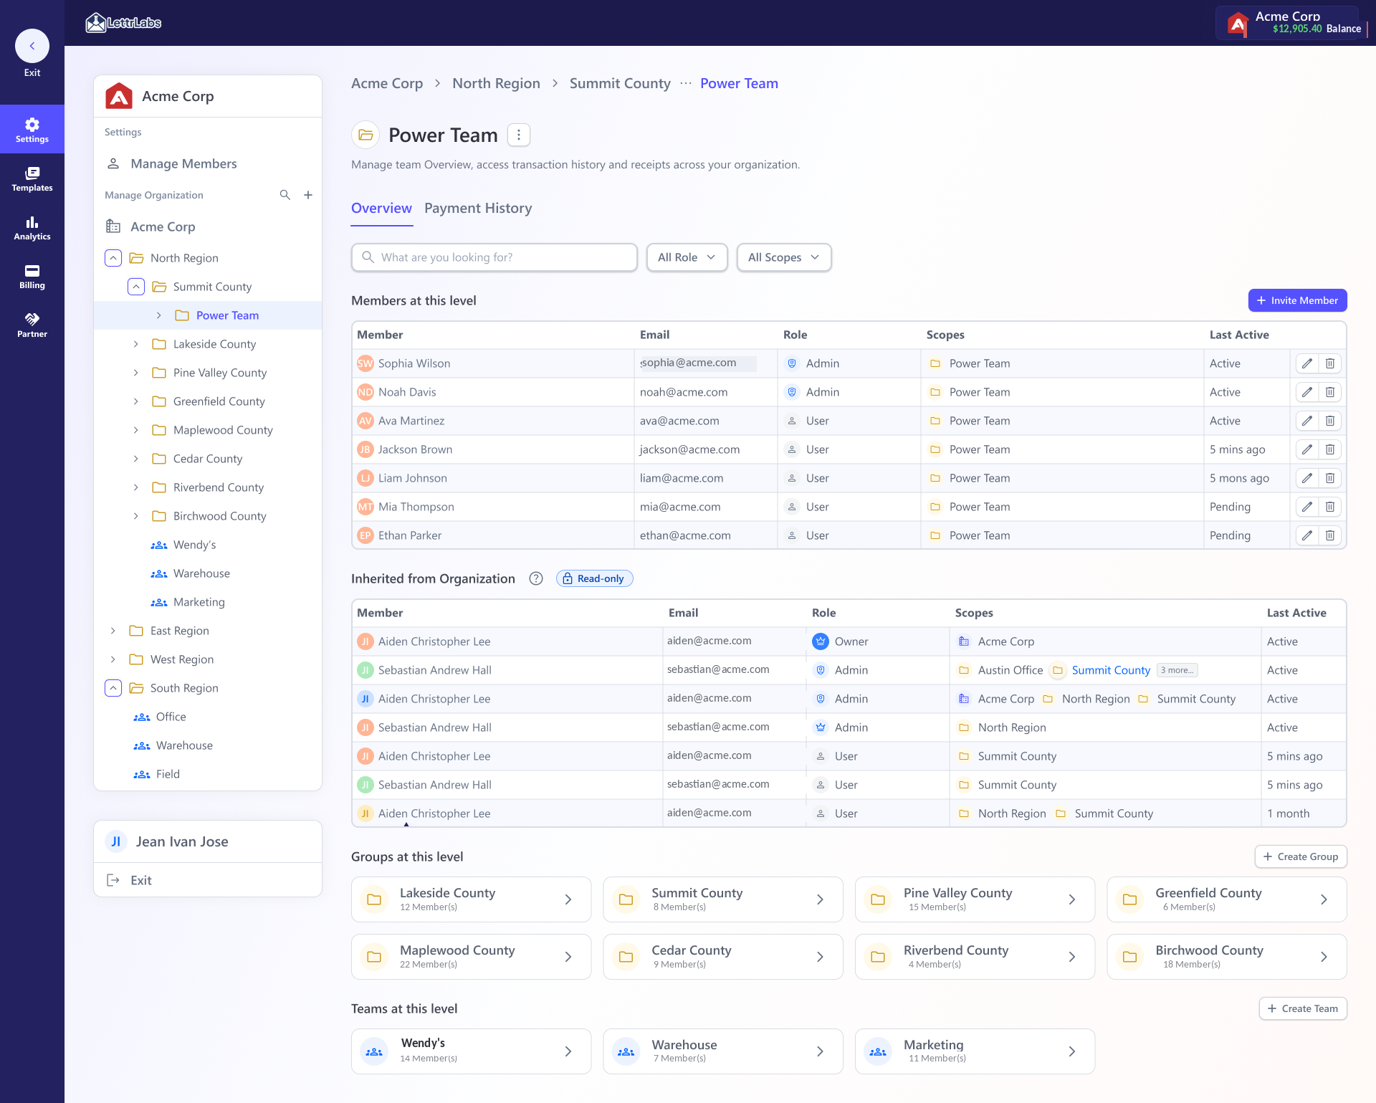The image size is (1376, 1103).
Task: Edit Jackson Brown's membership
Action: [x=1307, y=449]
